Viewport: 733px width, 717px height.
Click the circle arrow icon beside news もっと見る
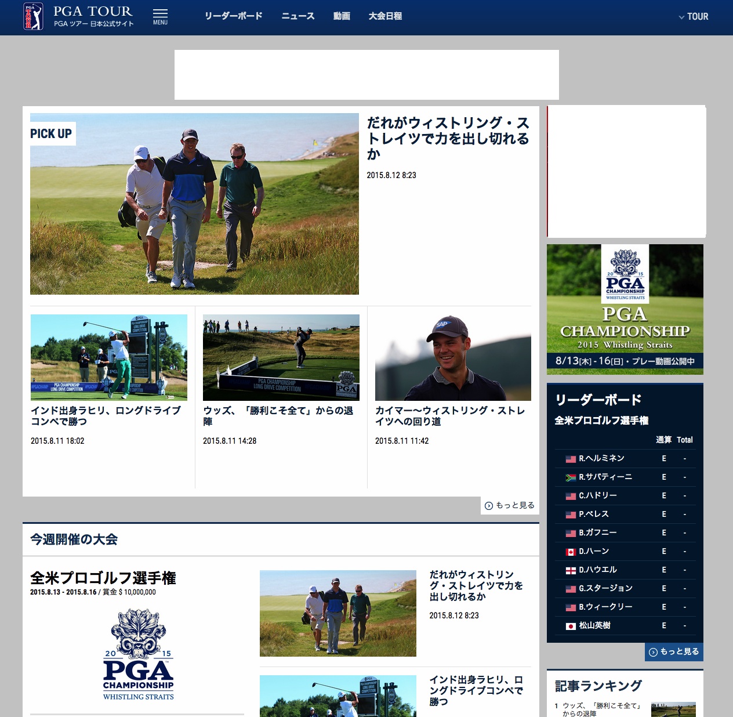coord(488,505)
